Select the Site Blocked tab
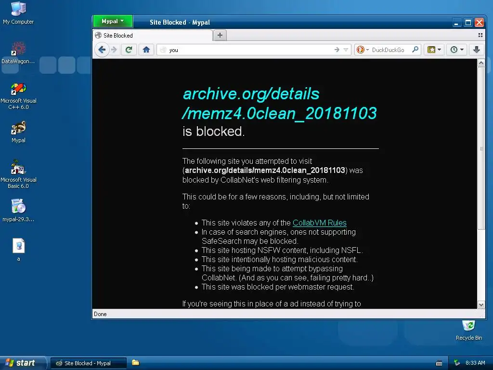This screenshot has width=493, height=370. [153, 36]
